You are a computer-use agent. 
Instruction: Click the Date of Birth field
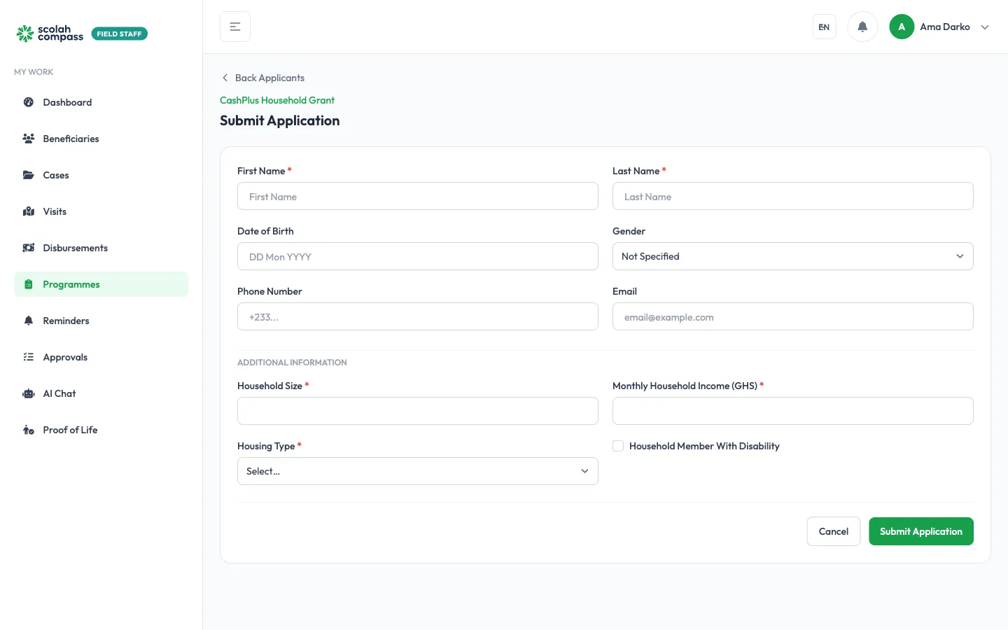coord(417,256)
